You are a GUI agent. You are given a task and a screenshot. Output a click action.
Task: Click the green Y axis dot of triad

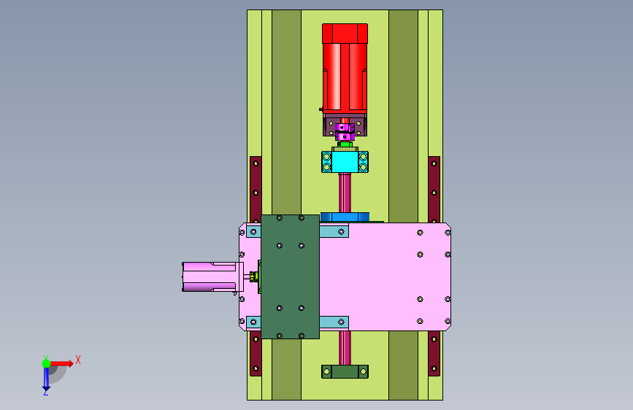(x=46, y=363)
